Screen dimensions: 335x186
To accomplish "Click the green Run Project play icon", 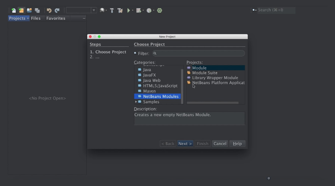I will pyautogui.click(x=128, y=10).
